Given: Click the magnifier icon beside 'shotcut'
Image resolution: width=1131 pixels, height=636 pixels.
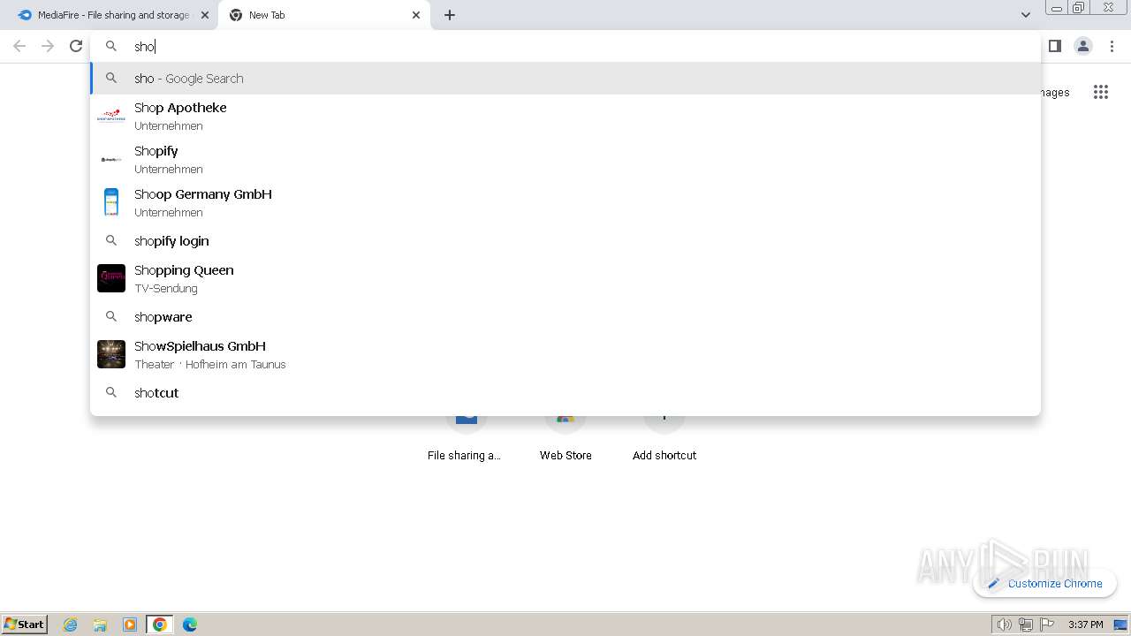Looking at the screenshot, I should [x=111, y=392].
